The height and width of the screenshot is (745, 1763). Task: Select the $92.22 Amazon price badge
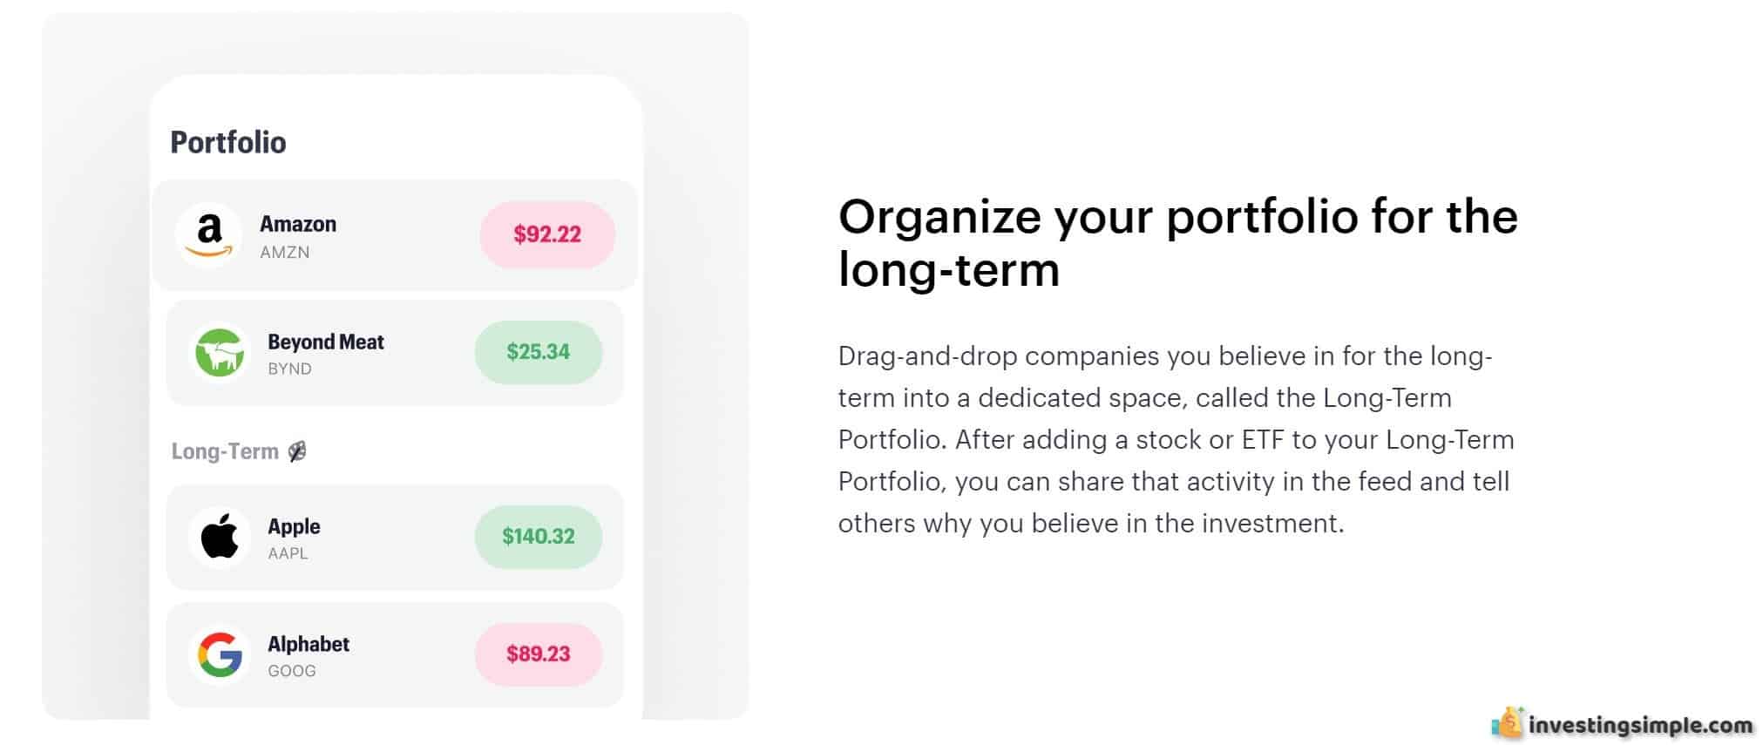click(x=547, y=234)
